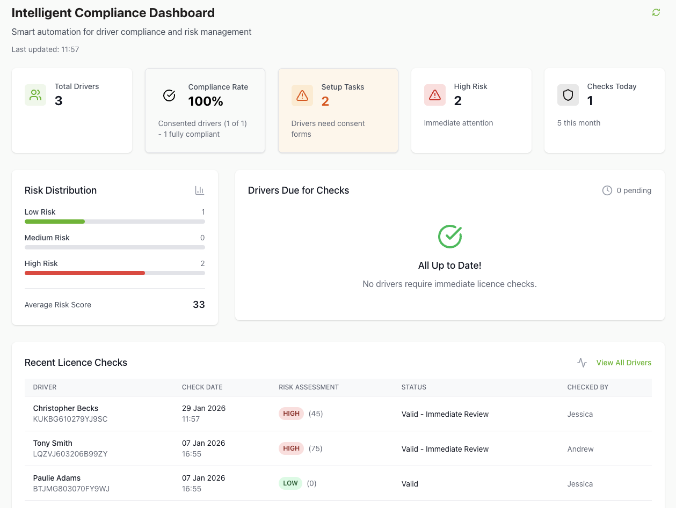Select the Checks Today shield icon

568,94
